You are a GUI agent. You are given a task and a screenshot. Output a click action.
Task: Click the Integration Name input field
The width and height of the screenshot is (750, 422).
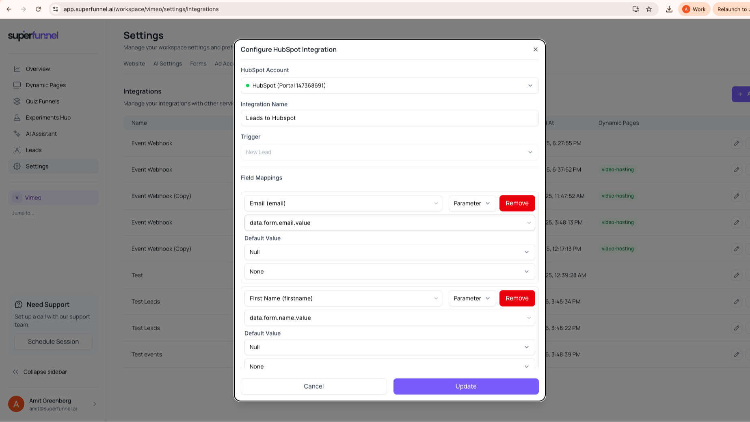tap(389, 118)
